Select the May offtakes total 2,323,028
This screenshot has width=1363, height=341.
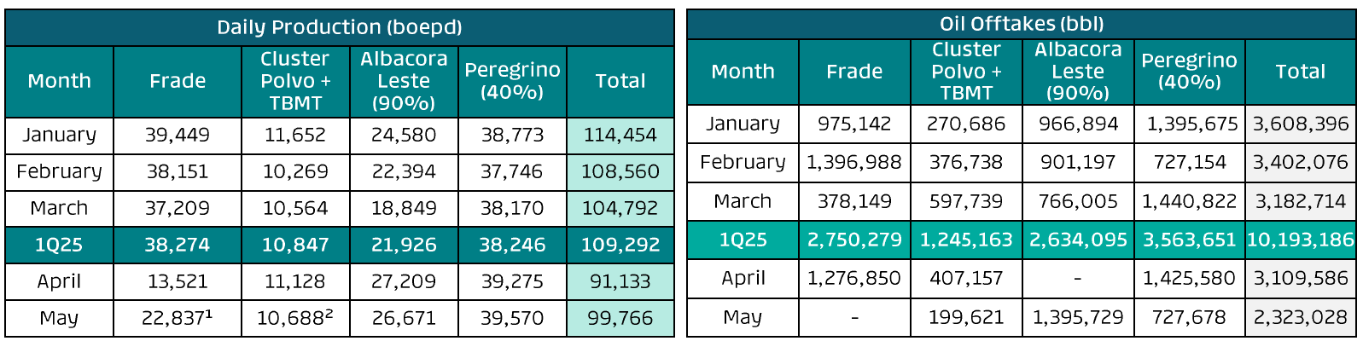coord(1300,317)
